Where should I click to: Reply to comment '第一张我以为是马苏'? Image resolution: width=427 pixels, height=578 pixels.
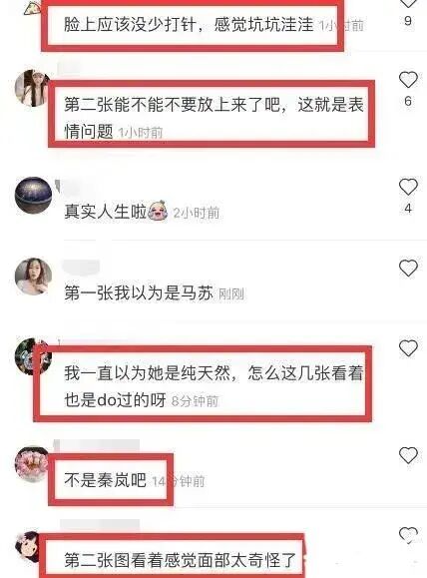point(139,293)
